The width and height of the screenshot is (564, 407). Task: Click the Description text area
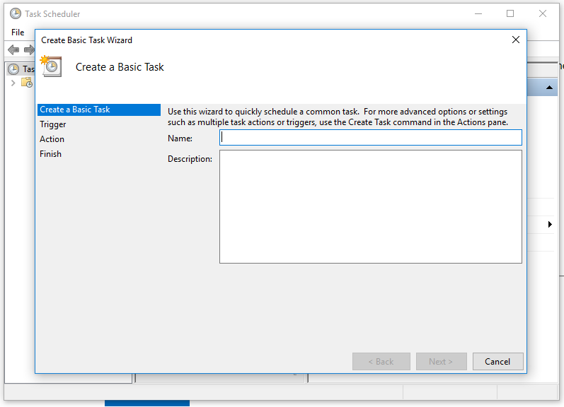[371, 206]
